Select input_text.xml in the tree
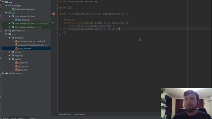 25,49
